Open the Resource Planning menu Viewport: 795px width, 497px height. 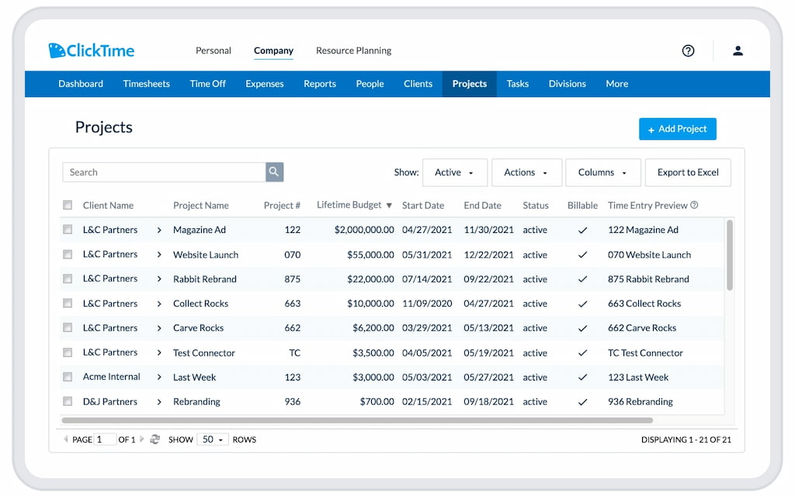coord(353,50)
